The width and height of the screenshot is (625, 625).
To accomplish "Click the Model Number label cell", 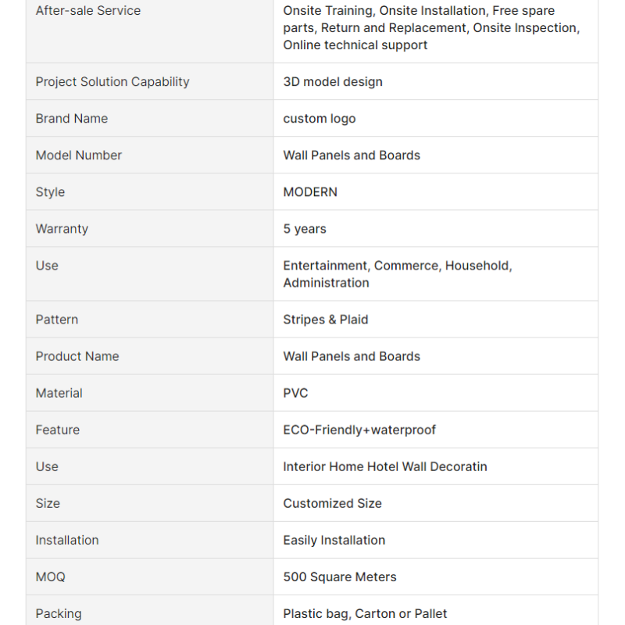I will click(x=79, y=155).
